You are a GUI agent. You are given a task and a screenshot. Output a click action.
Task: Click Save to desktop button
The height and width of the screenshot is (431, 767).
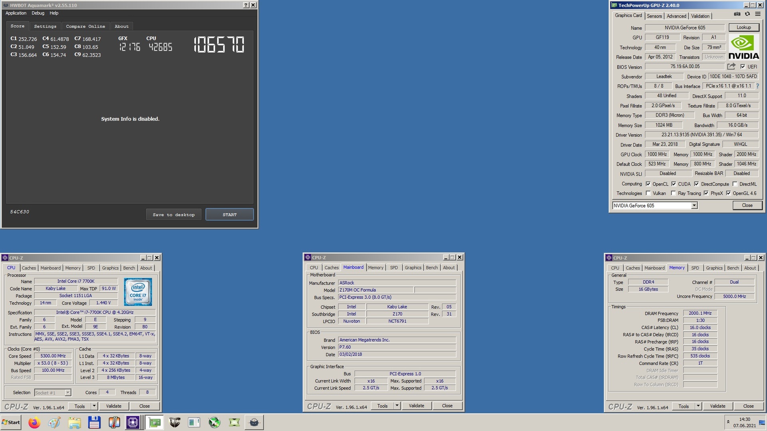(x=173, y=214)
